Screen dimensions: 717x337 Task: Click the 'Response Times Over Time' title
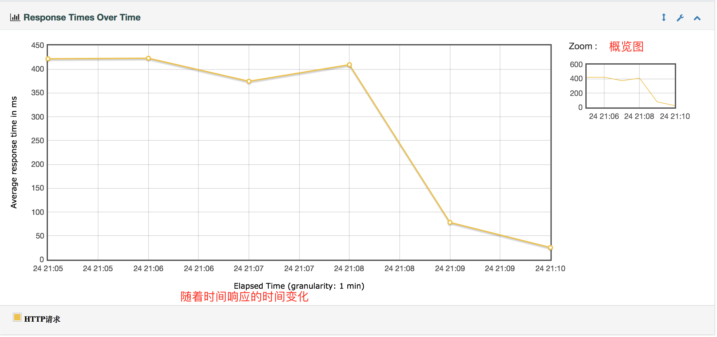(82, 17)
